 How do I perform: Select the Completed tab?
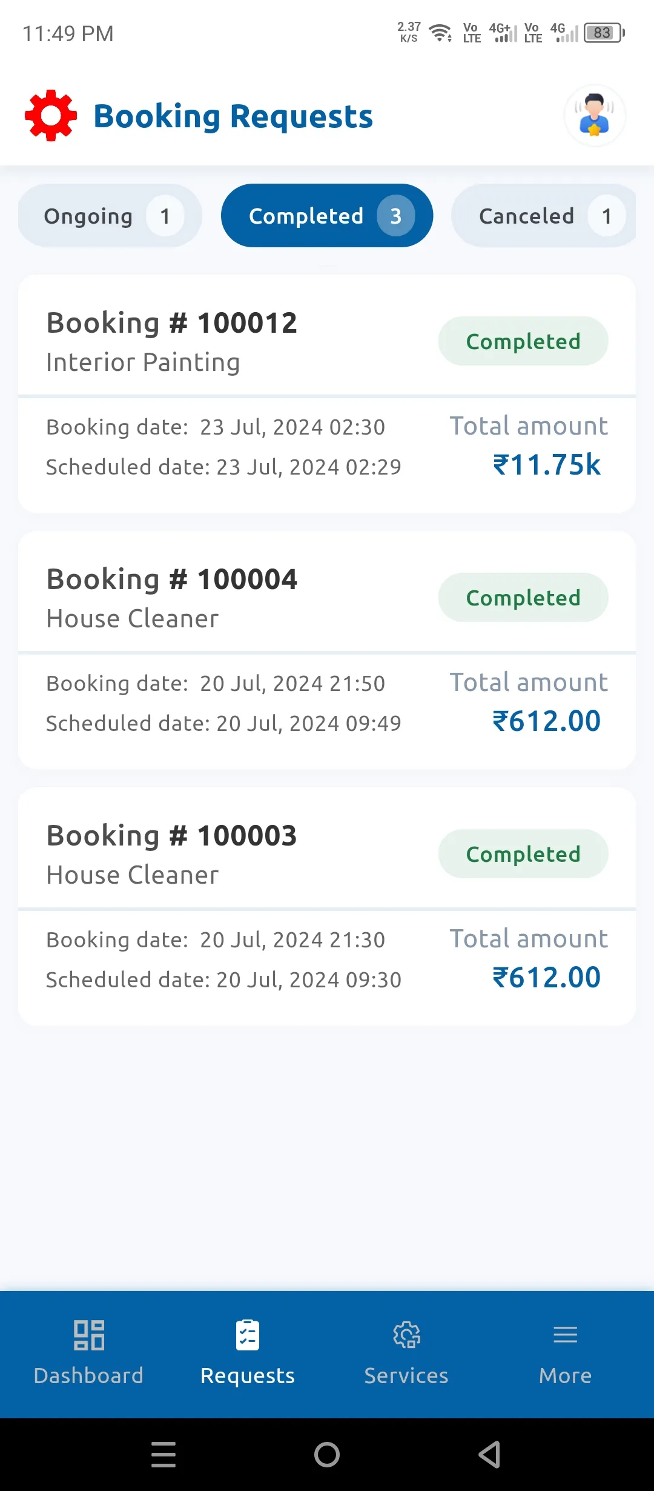[x=327, y=216]
